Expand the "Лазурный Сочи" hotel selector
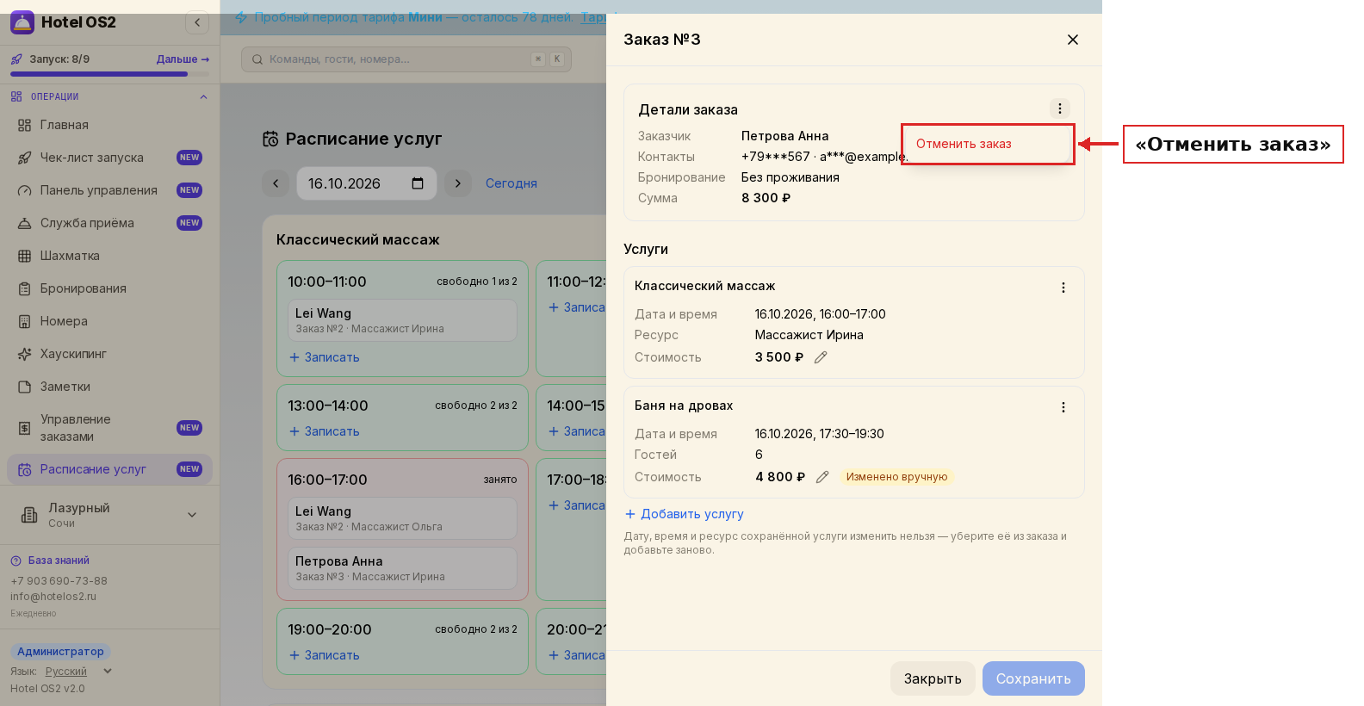The height and width of the screenshot is (706, 1364). tap(109, 515)
